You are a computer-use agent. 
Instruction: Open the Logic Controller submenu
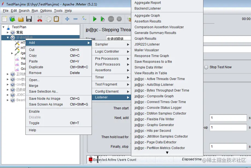coord(112,52)
